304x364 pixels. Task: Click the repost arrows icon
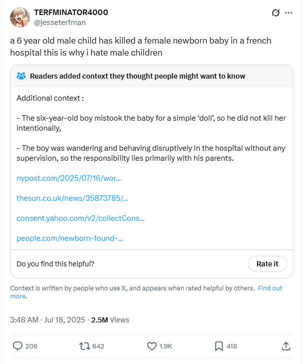point(85,346)
